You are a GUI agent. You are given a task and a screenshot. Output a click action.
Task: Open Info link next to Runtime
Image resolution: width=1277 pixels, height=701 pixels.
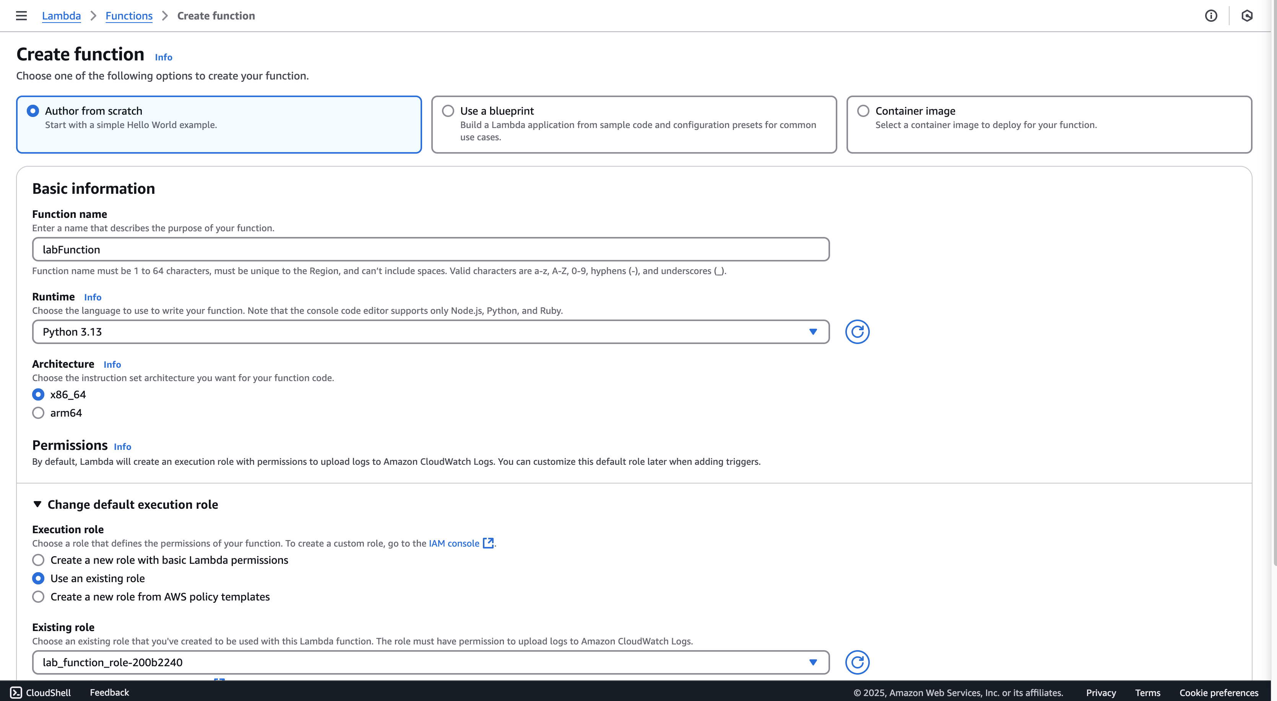[x=93, y=297]
